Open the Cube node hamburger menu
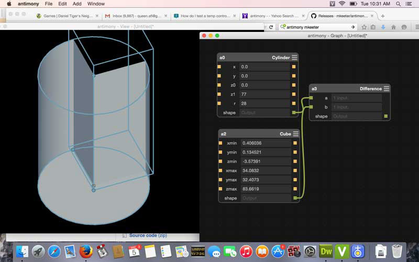Screen dimensions: 419x262 pos(295,134)
